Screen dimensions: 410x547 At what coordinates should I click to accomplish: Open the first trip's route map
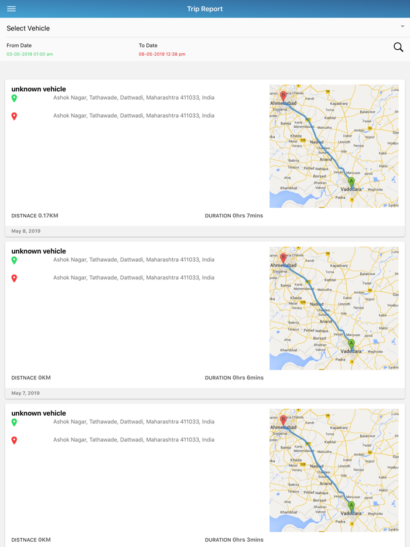pos(334,146)
